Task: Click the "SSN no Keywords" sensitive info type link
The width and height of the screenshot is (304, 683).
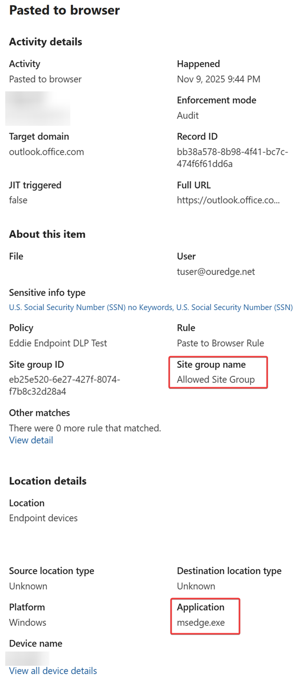Action: coord(91,307)
